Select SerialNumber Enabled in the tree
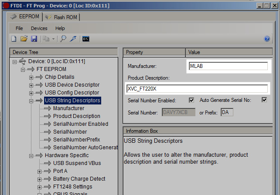The image size is (280, 195). [81, 124]
